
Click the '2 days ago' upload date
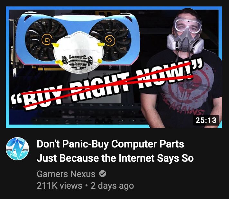(x=112, y=186)
